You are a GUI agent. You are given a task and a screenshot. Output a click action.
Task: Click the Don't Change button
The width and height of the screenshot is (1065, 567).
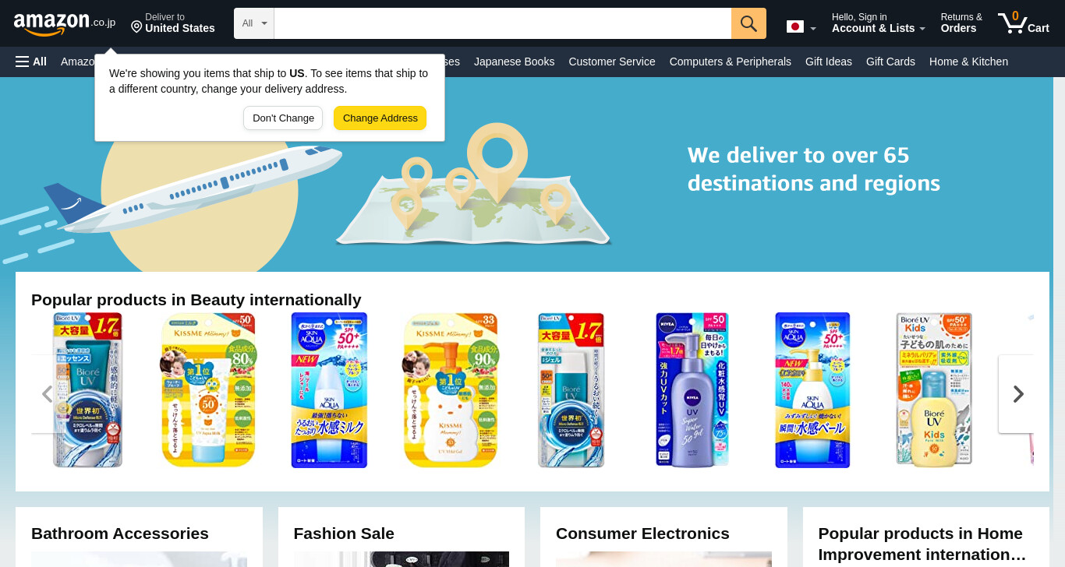(283, 118)
